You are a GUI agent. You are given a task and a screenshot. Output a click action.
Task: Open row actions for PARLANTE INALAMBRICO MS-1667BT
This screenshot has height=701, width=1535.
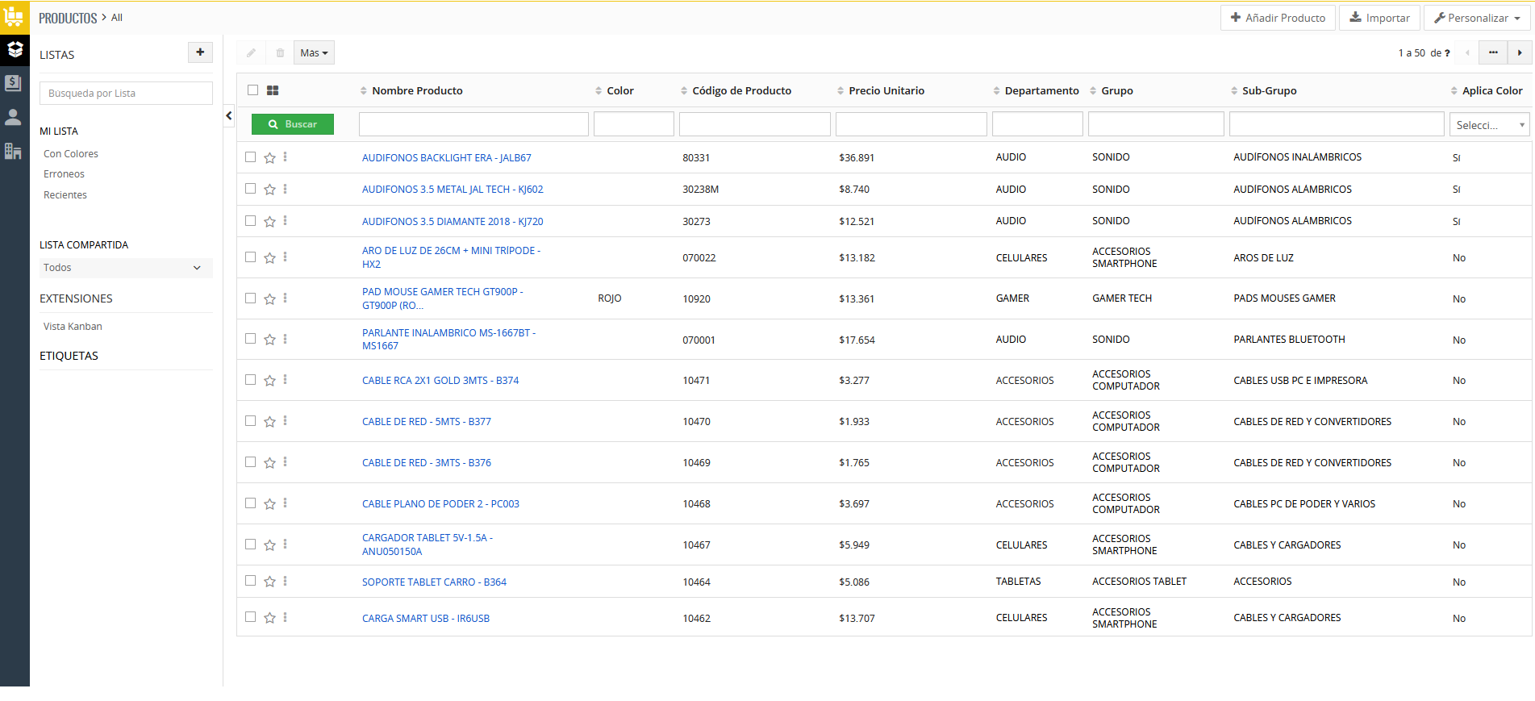[286, 340]
